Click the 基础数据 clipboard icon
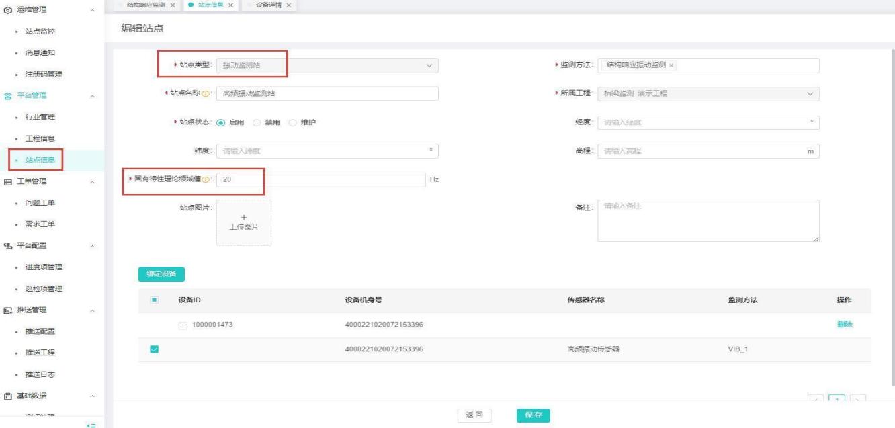The image size is (895, 428). 7,395
